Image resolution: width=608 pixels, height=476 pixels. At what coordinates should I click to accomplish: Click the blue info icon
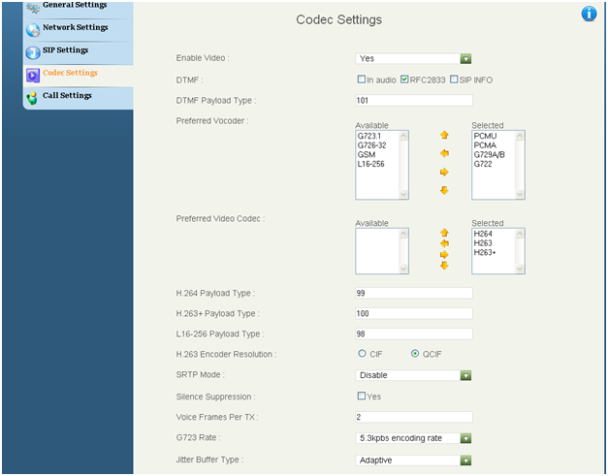pyautogui.click(x=589, y=14)
